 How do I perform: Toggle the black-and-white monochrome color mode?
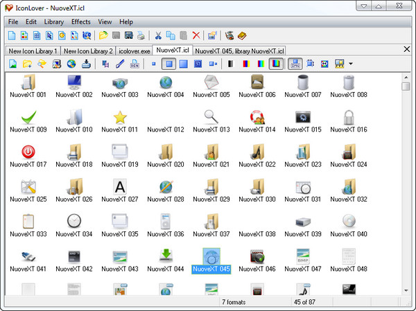230,64
